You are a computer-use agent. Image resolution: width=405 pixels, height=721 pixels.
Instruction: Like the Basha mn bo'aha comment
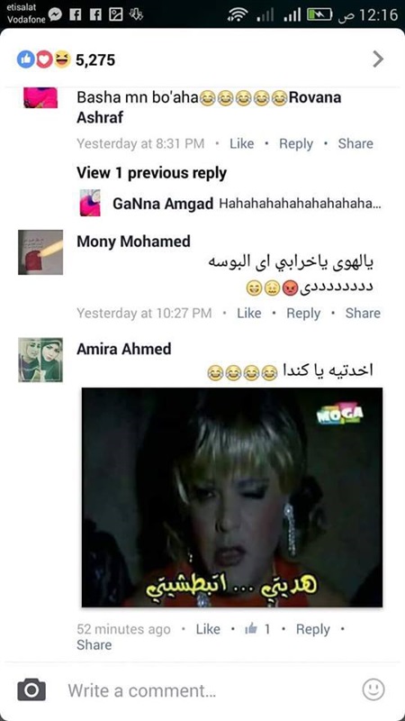click(x=241, y=143)
